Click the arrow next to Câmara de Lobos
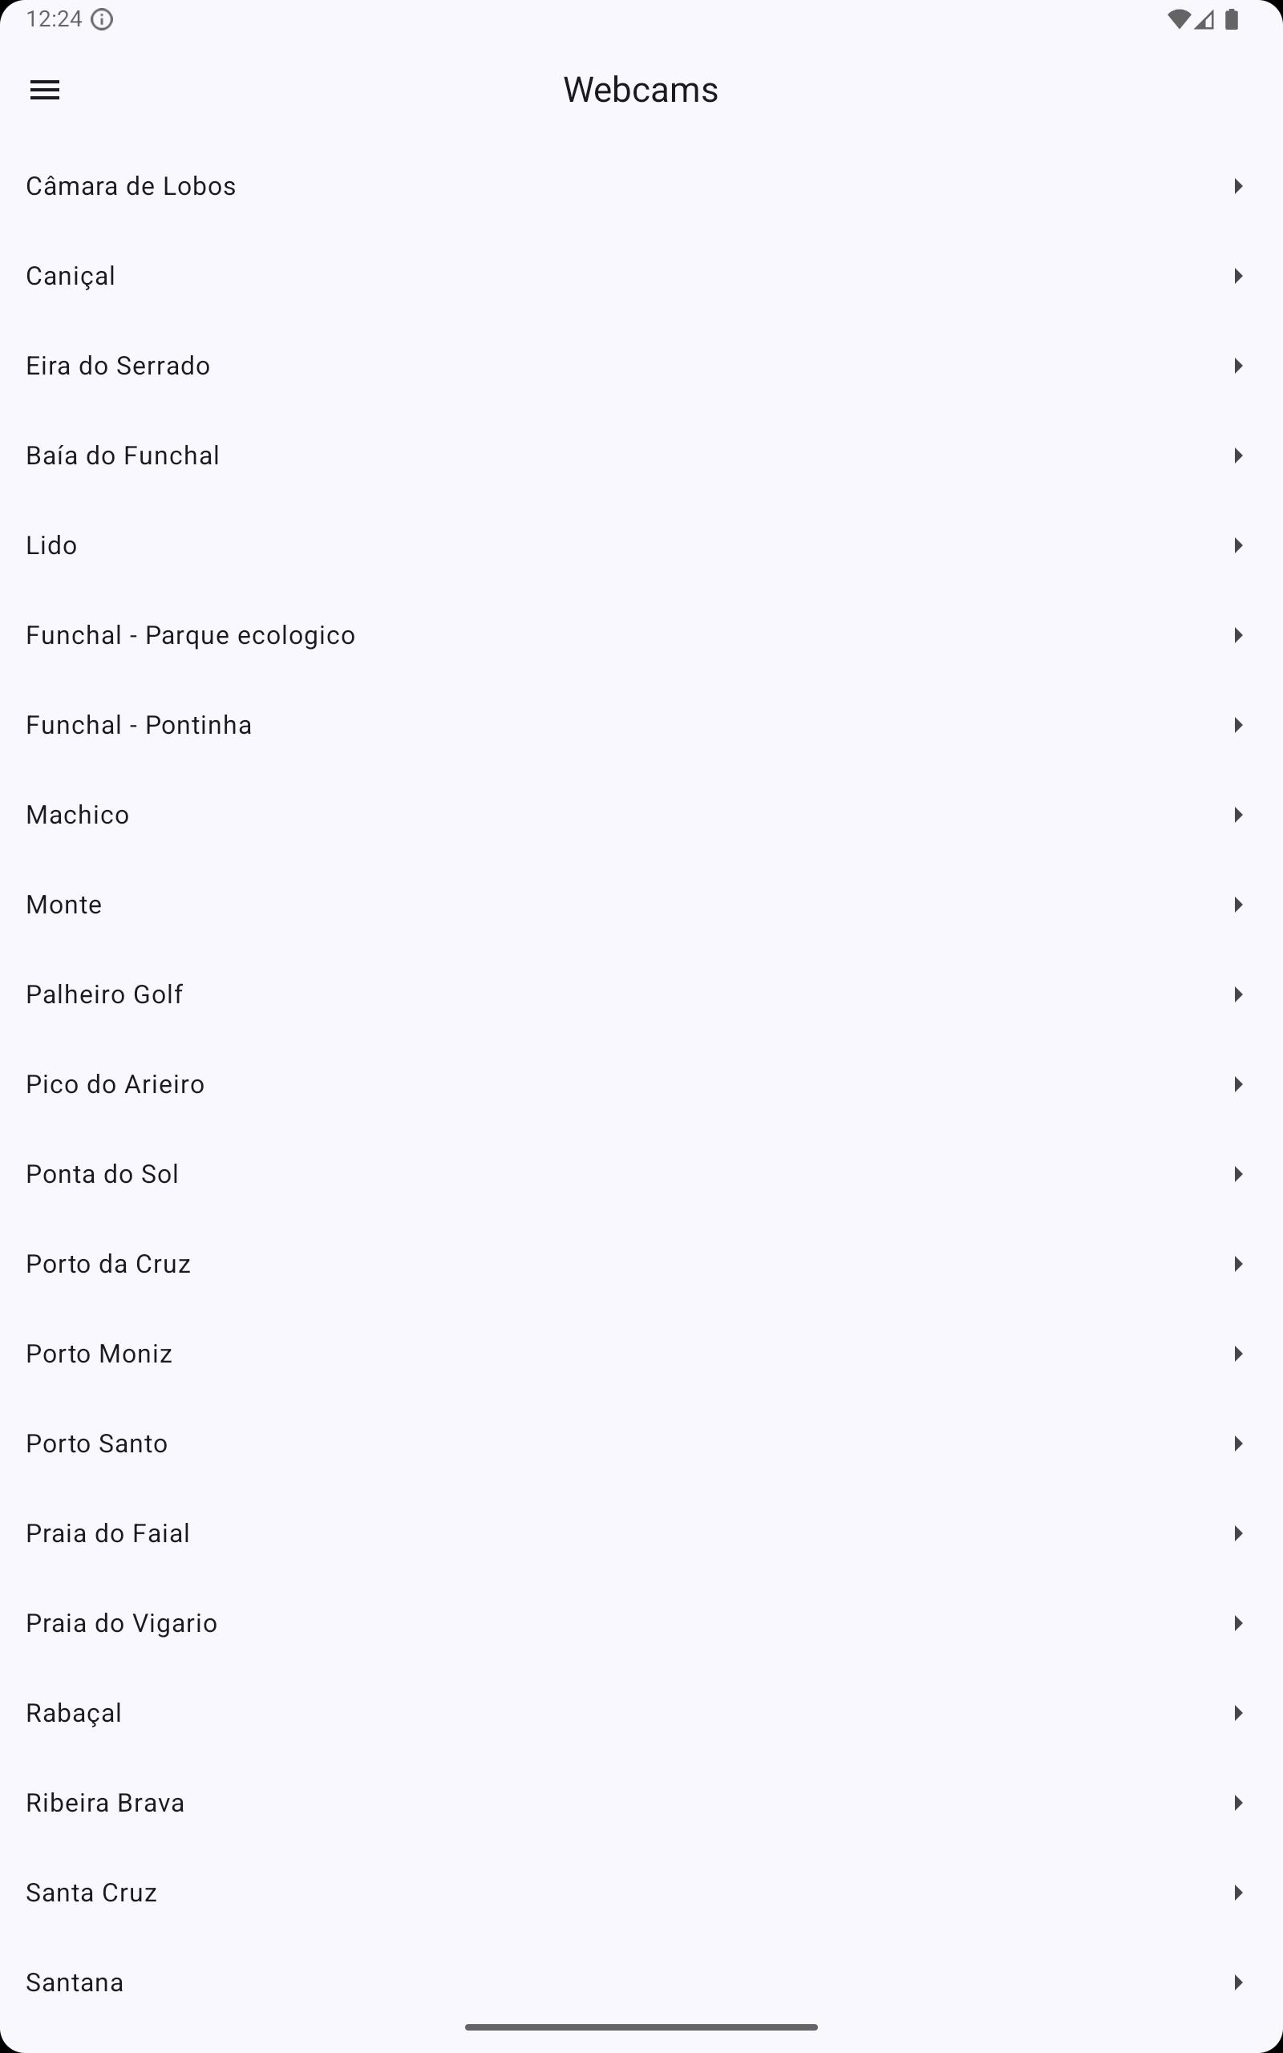1283x2053 pixels. [1238, 186]
